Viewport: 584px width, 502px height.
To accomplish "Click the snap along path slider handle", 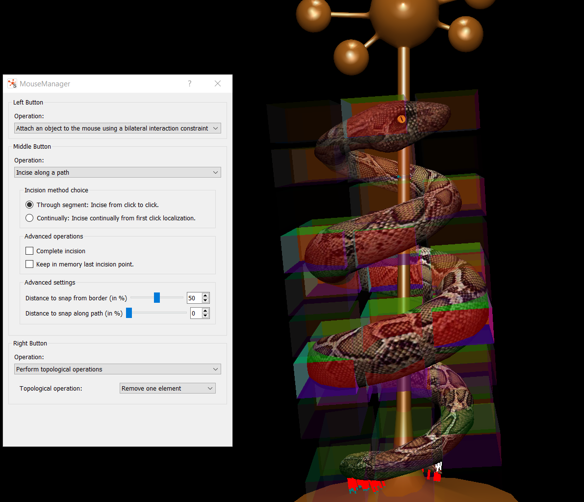I will tap(129, 313).
